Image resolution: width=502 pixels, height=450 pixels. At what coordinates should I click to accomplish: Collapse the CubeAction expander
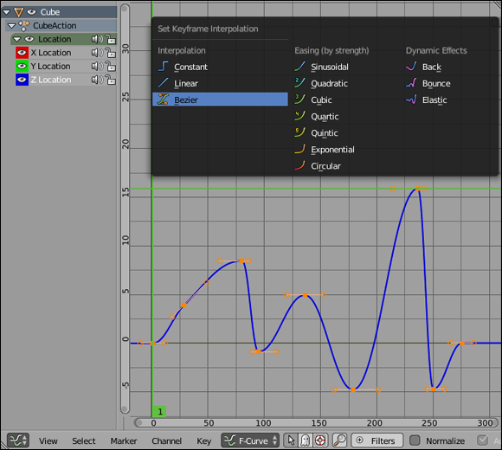click(x=11, y=26)
